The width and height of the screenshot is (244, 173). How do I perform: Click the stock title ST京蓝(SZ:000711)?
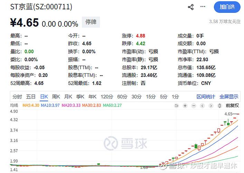[41, 7]
